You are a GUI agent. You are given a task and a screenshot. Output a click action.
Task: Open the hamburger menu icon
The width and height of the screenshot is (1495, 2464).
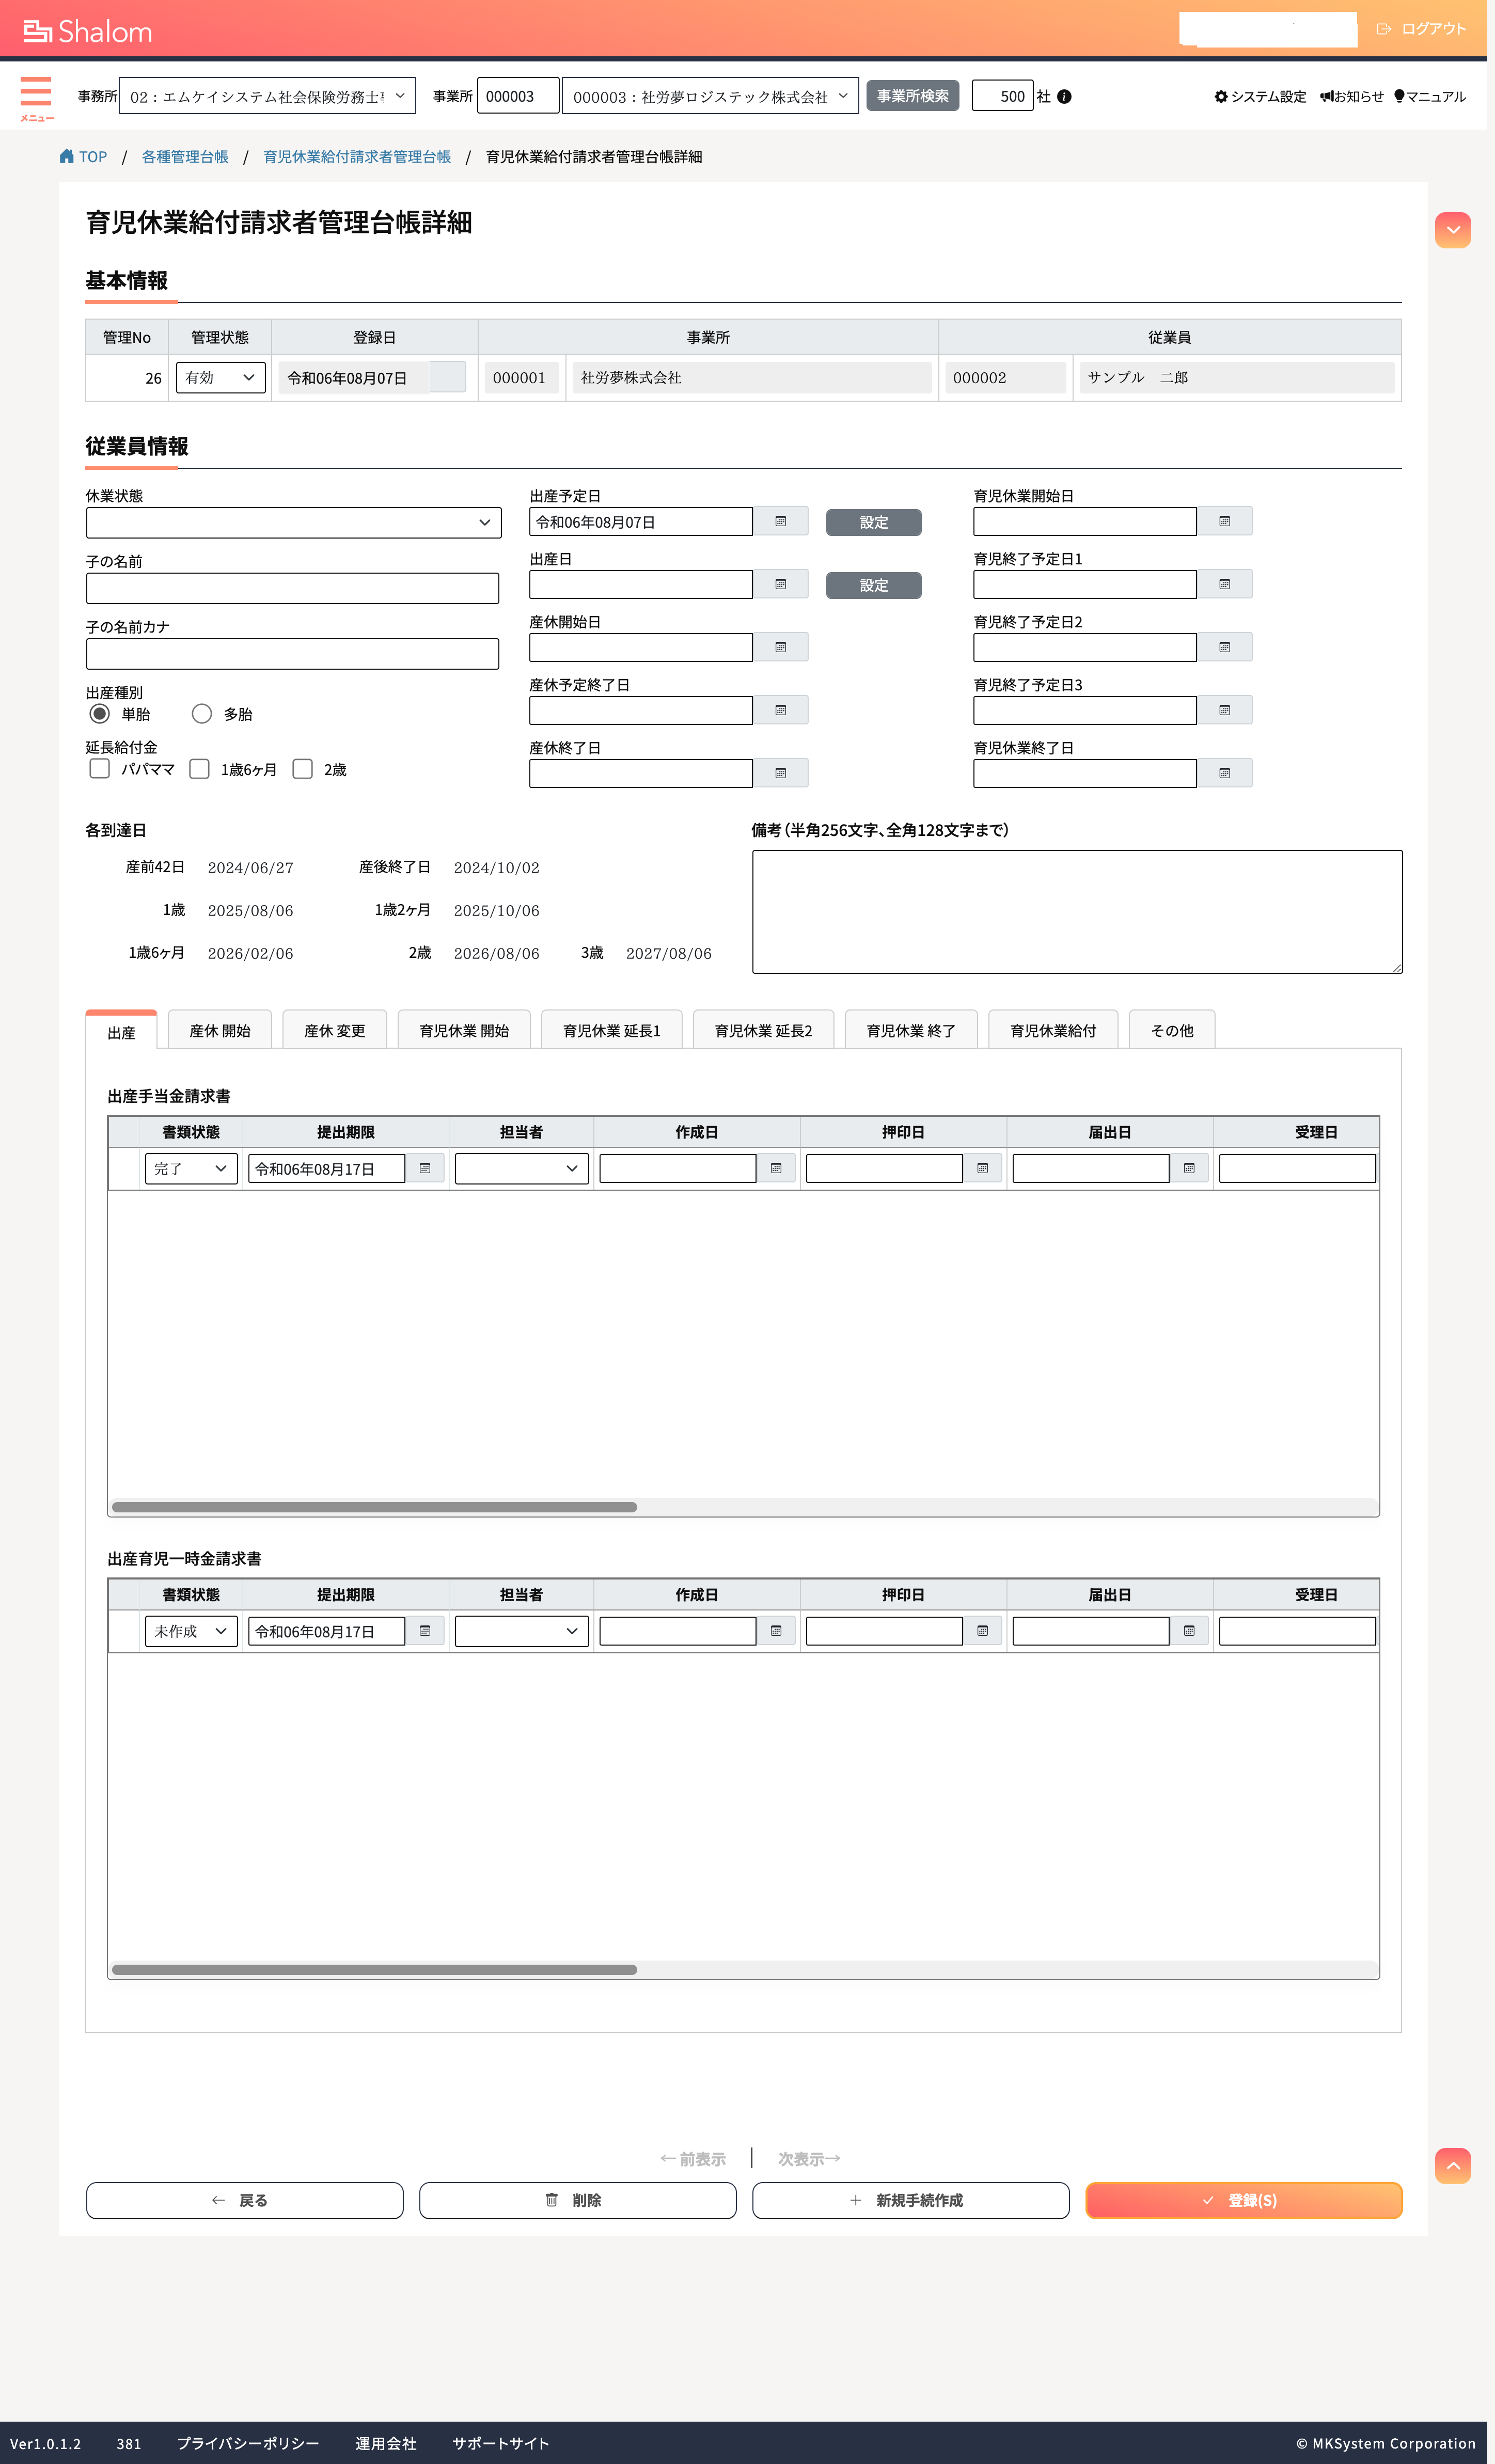(x=36, y=92)
